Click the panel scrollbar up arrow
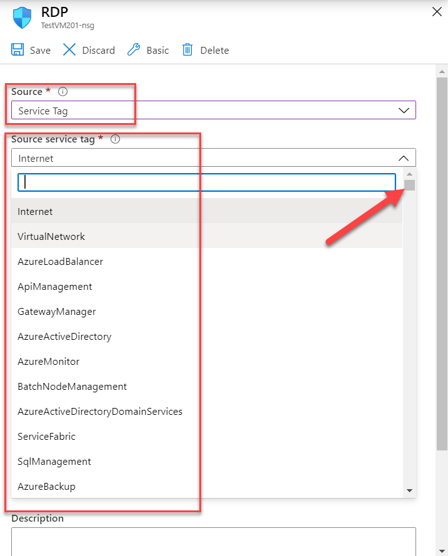The width and height of the screenshot is (448, 556). tap(442, 72)
